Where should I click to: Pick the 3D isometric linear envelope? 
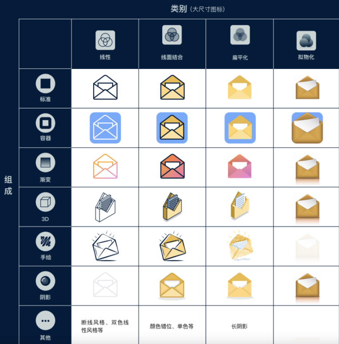click(106, 207)
